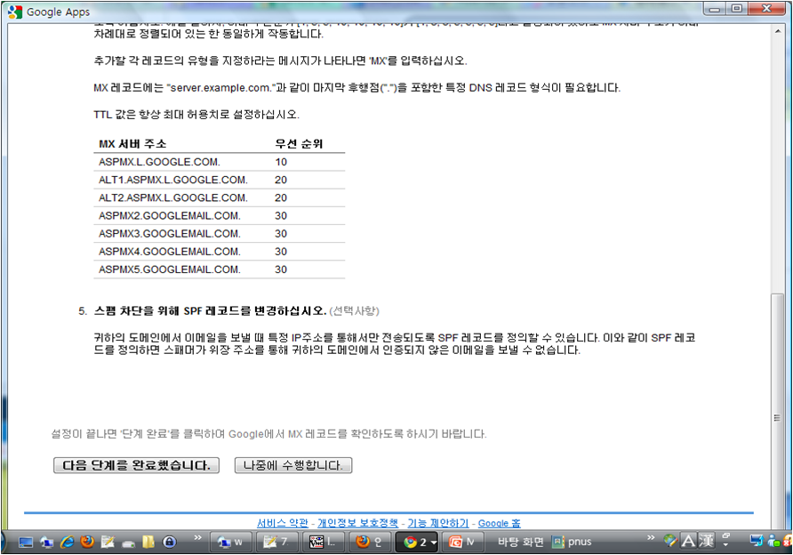
Task: Click the 바탕 화면 desktop toolbar label
Action: tap(520, 542)
